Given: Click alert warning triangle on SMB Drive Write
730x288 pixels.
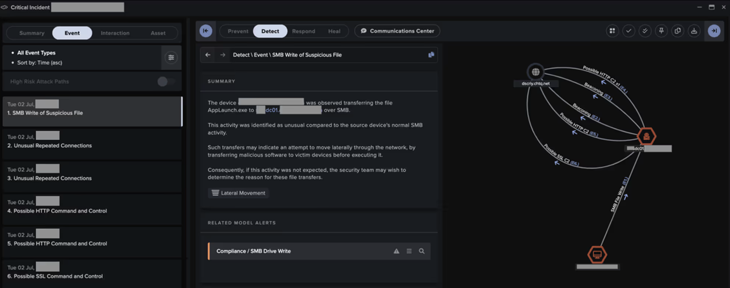Looking at the screenshot, I should tap(396, 251).
